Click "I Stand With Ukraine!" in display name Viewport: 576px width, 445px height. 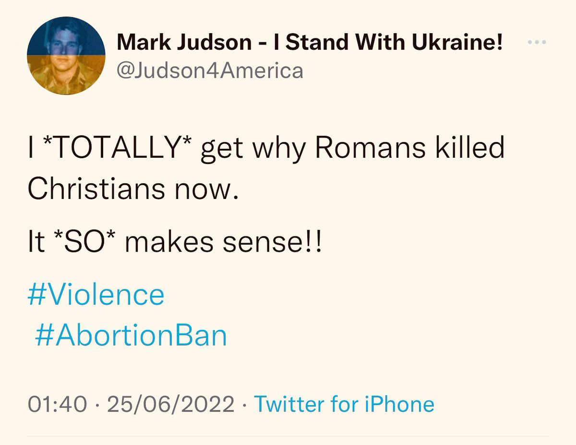(388, 43)
